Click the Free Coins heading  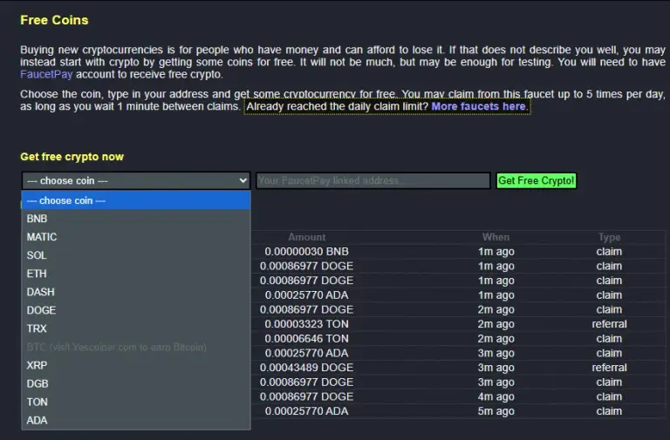coord(54,20)
